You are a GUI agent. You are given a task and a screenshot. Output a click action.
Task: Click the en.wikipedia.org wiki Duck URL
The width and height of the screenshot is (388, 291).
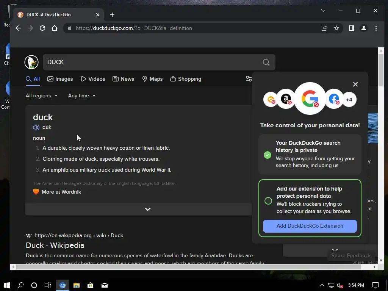point(79,236)
